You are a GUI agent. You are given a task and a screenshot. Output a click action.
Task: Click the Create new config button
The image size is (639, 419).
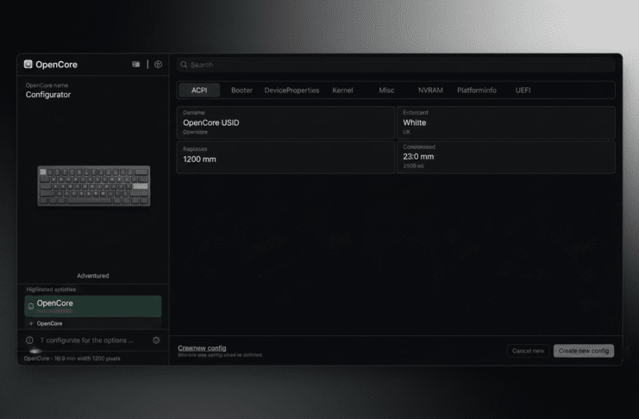[584, 351]
